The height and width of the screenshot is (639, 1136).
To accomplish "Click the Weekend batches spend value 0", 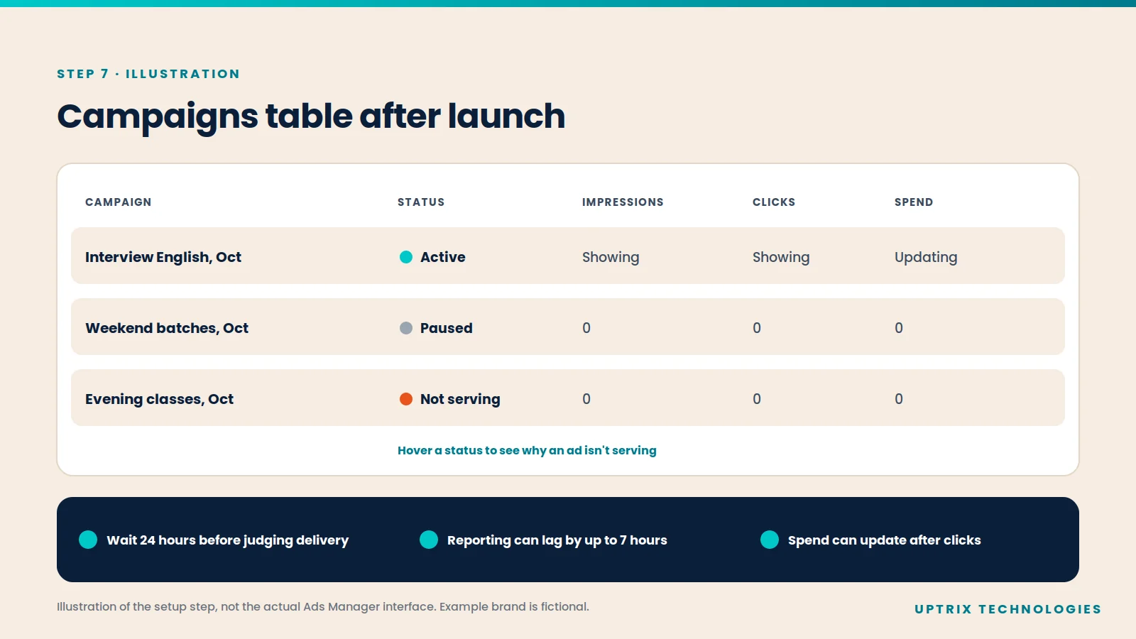I will click(x=899, y=328).
